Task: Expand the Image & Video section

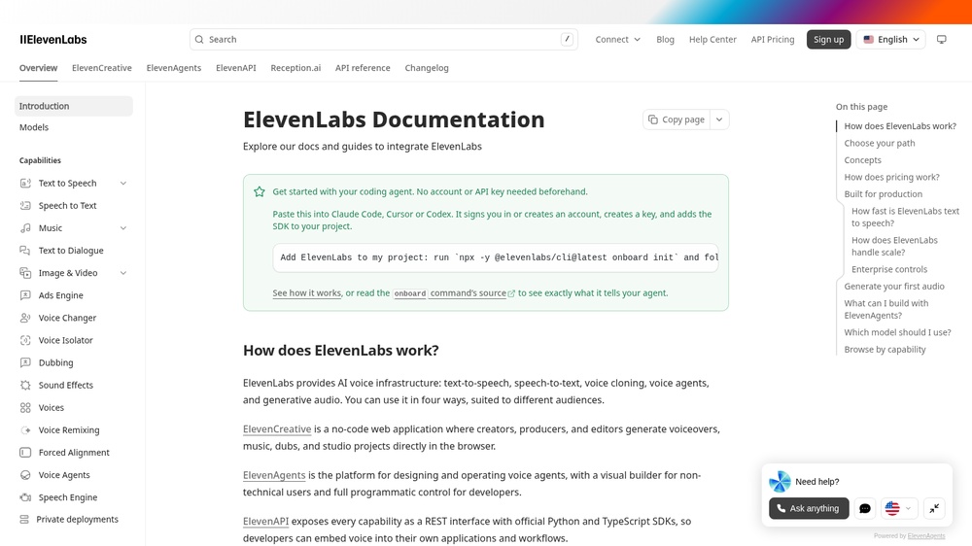Action: pos(123,273)
